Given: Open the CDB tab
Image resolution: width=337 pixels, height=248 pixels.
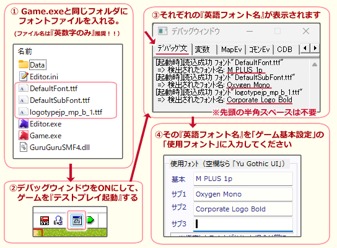Looking at the screenshot, I should click(286, 50).
